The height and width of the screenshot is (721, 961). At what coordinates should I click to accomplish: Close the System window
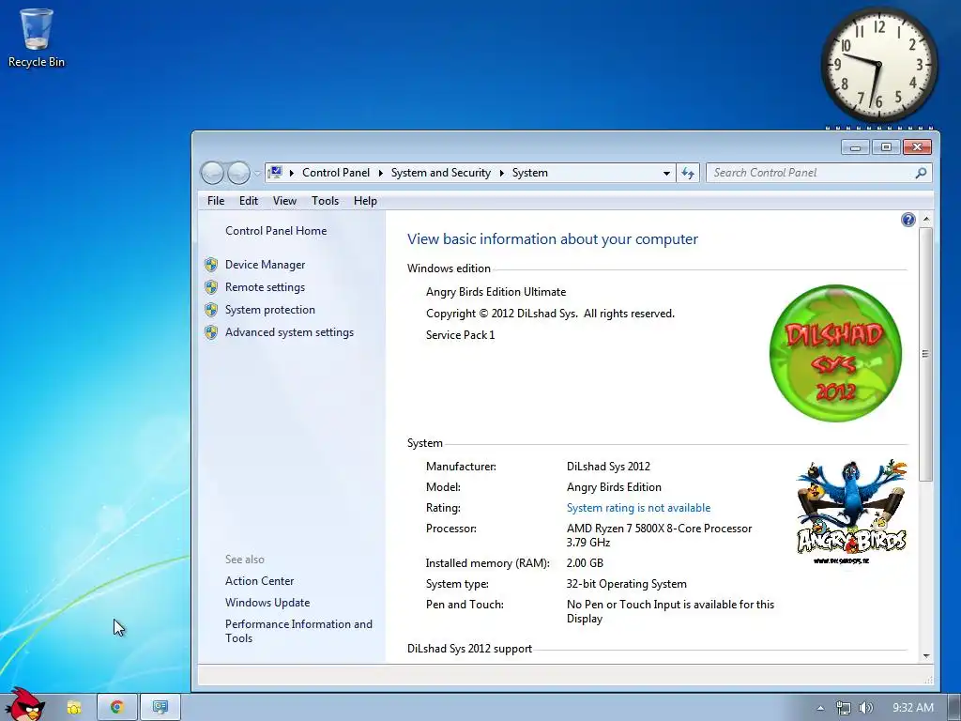coord(917,147)
